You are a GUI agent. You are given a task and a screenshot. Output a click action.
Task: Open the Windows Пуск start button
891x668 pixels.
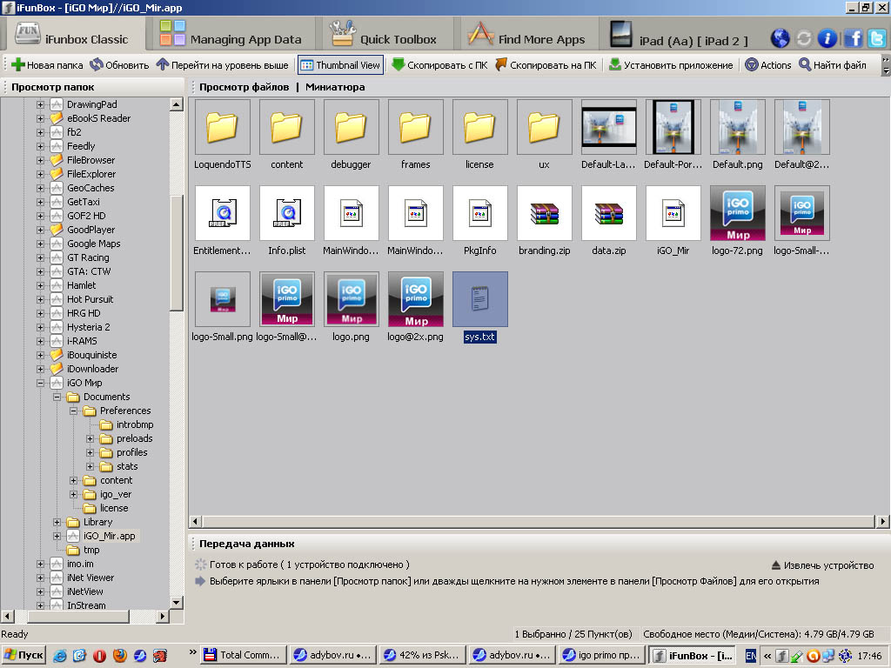[x=24, y=655]
